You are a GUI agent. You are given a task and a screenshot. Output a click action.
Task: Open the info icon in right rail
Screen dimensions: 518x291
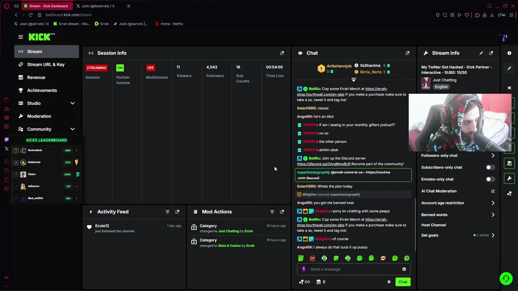[x=510, y=53]
